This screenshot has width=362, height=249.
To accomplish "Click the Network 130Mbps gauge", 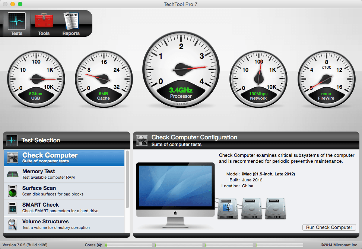I will tap(258, 79).
